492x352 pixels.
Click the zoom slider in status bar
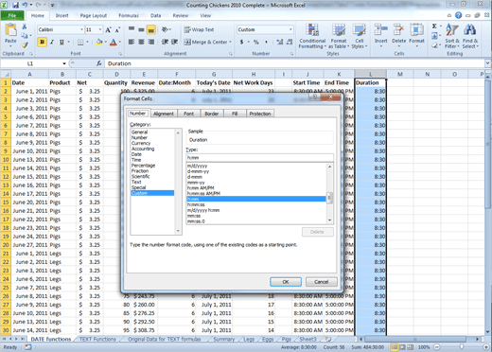click(x=461, y=347)
